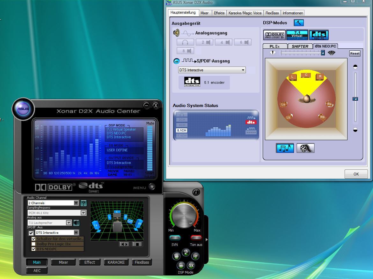The height and width of the screenshot is (279, 373).
Task: Click the stop speaker test control
Action: [x=137, y=244]
